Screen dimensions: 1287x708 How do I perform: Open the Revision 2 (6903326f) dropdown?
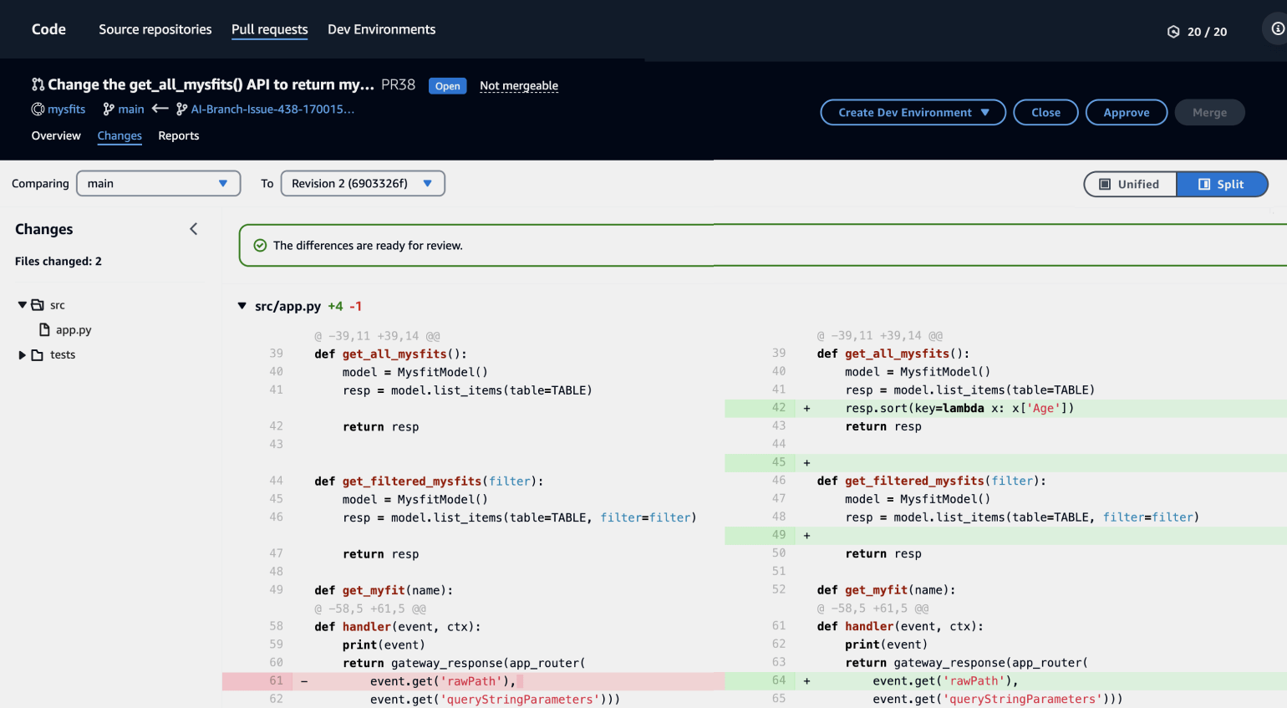(363, 183)
